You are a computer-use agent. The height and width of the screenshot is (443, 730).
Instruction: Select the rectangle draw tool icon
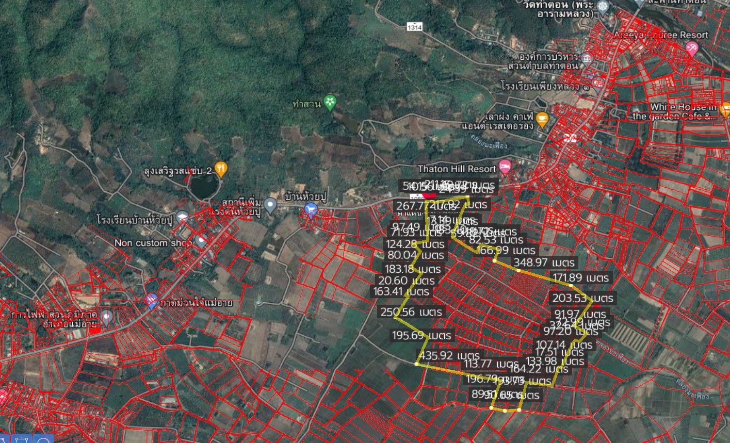(21, 439)
